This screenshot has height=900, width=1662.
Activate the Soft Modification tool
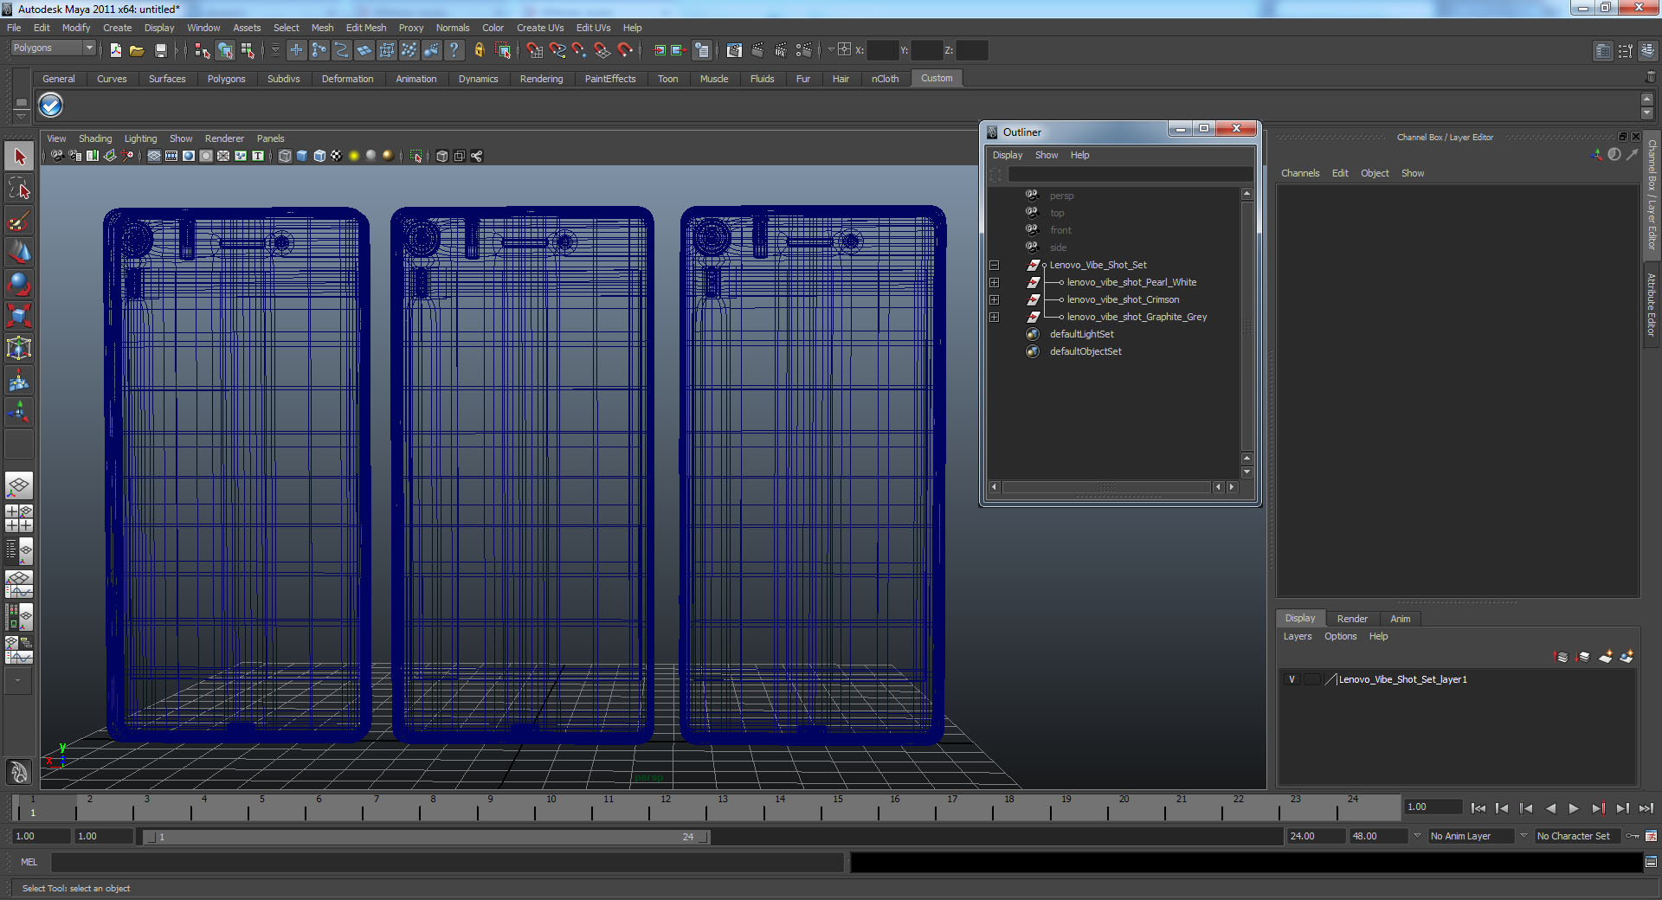[19, 380]
